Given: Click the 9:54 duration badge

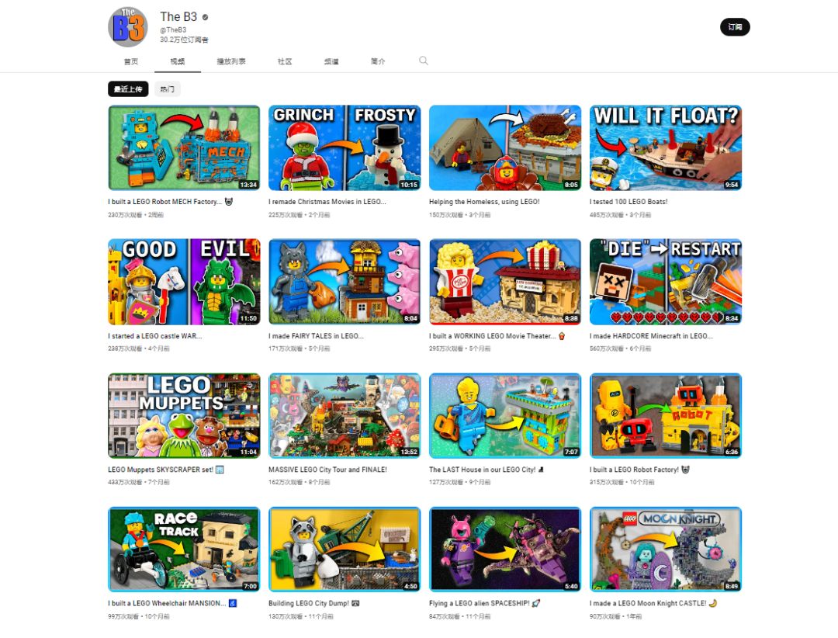Looking at the screenshot, I should pos(732,185).
